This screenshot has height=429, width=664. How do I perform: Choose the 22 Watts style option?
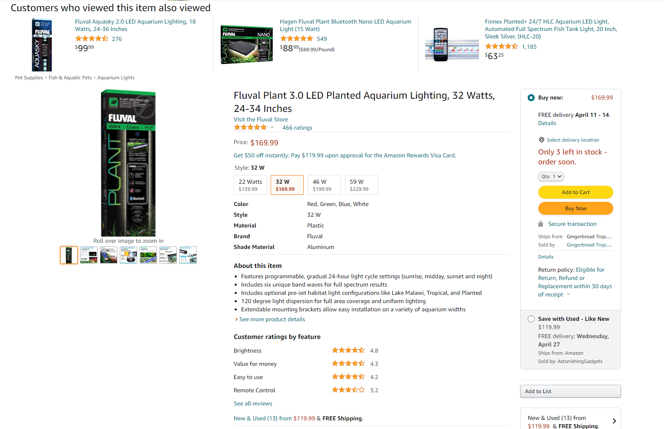pyautogui.click(x=250, y=185)
